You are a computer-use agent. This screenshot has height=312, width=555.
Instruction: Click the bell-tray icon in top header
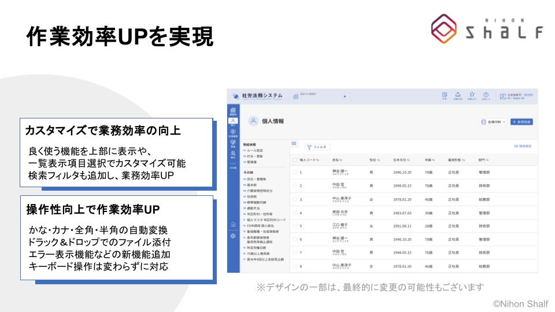point(458,94)
